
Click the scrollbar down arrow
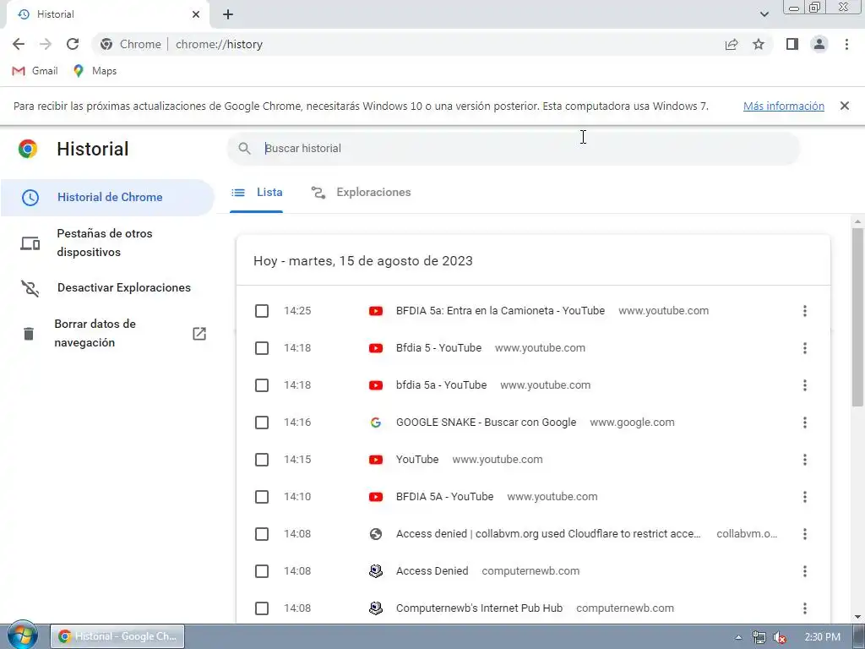click(x=857, y=616)
